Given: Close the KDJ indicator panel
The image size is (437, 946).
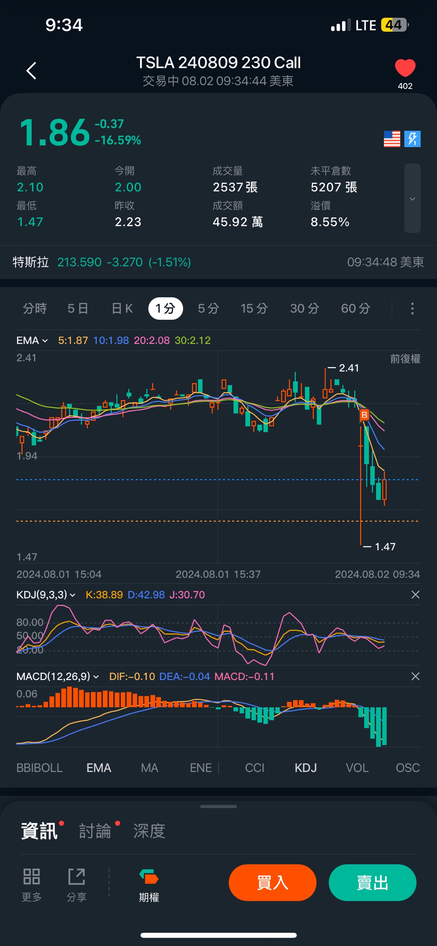Looking at the screenshot, I should (x=415, y=594).
